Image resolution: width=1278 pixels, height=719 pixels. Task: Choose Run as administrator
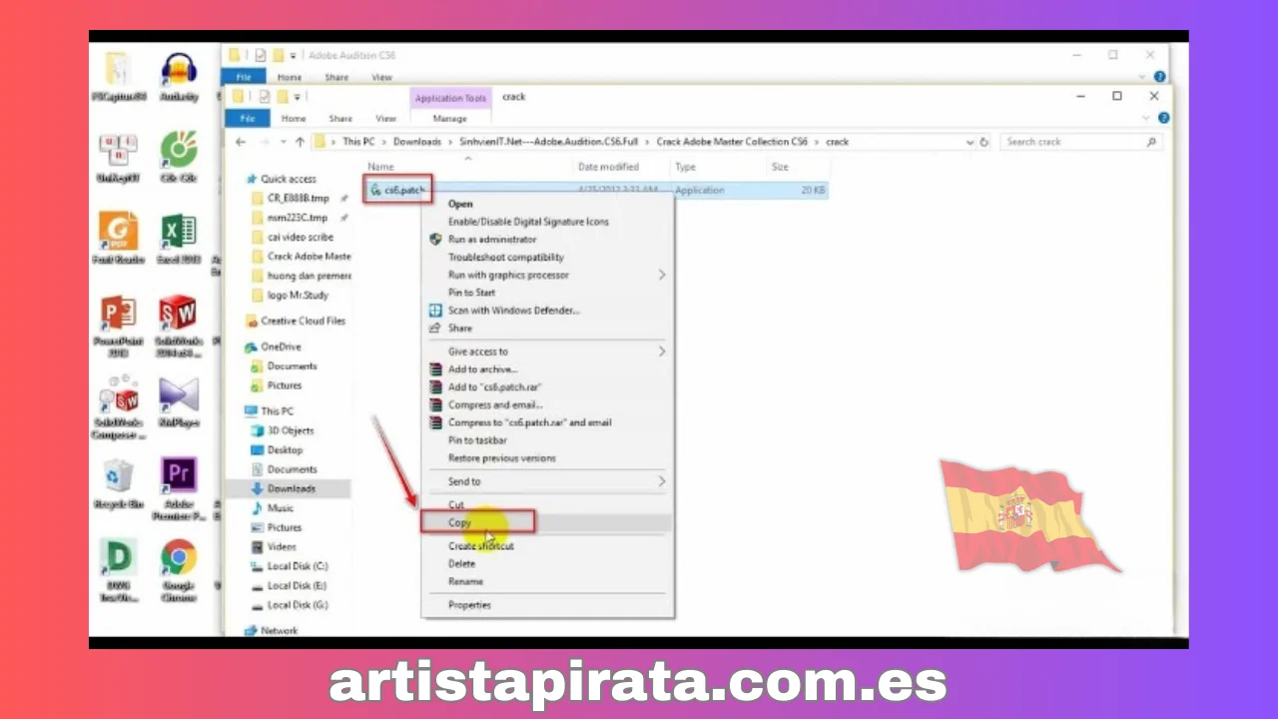(x=492, y=240)
